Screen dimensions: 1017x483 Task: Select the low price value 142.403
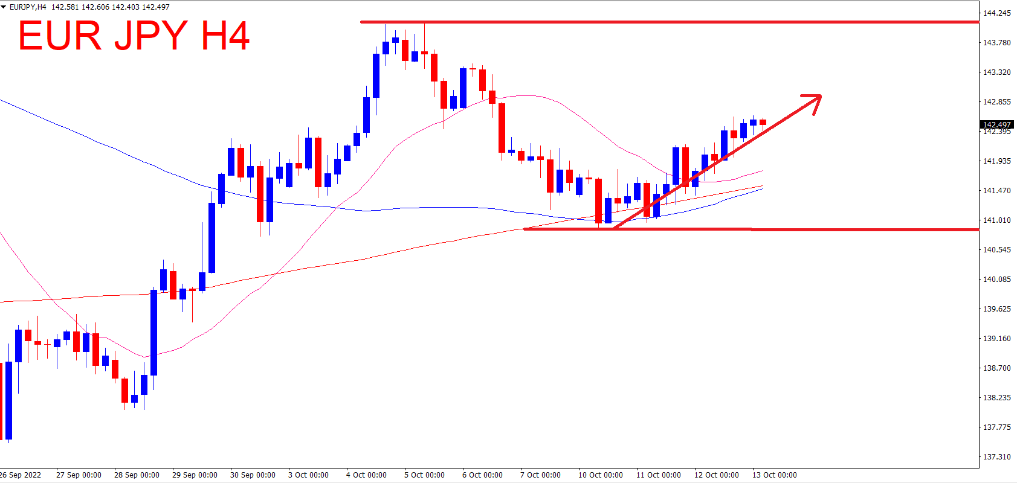point(125,7)
